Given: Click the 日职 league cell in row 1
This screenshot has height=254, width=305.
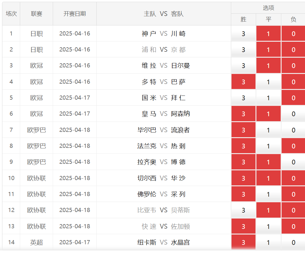Looking at the screenshot, I should coord(36,34).
